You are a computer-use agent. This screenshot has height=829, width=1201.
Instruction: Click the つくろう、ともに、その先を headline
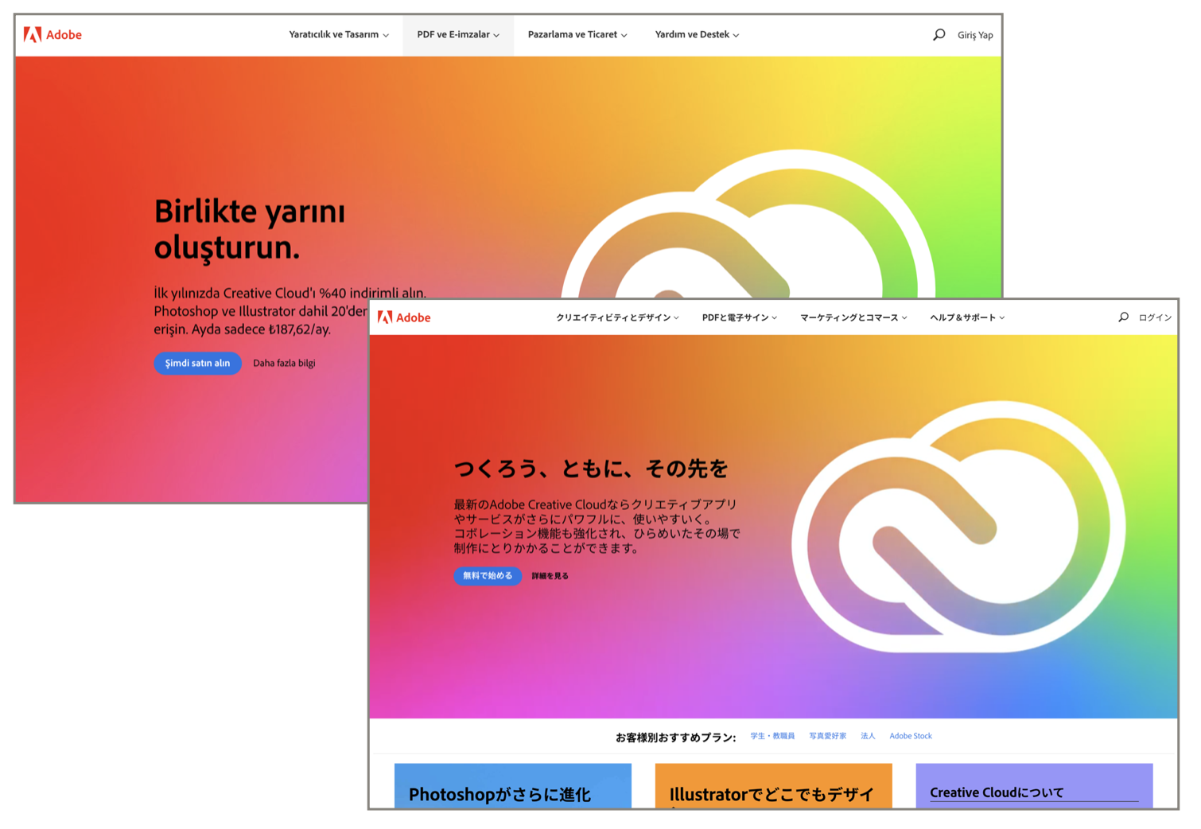(591, 469)
